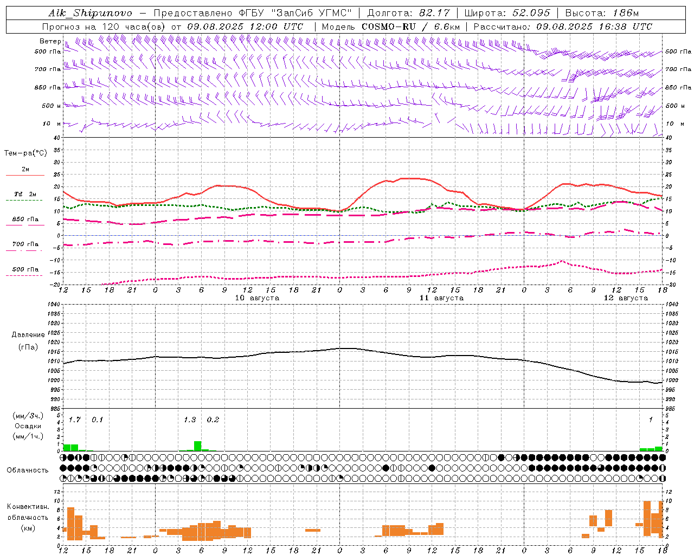Click the '2м' temperature legend entry
Image resolution: width=694 pixels, height=555 pixels.
(x=25, y=170)
